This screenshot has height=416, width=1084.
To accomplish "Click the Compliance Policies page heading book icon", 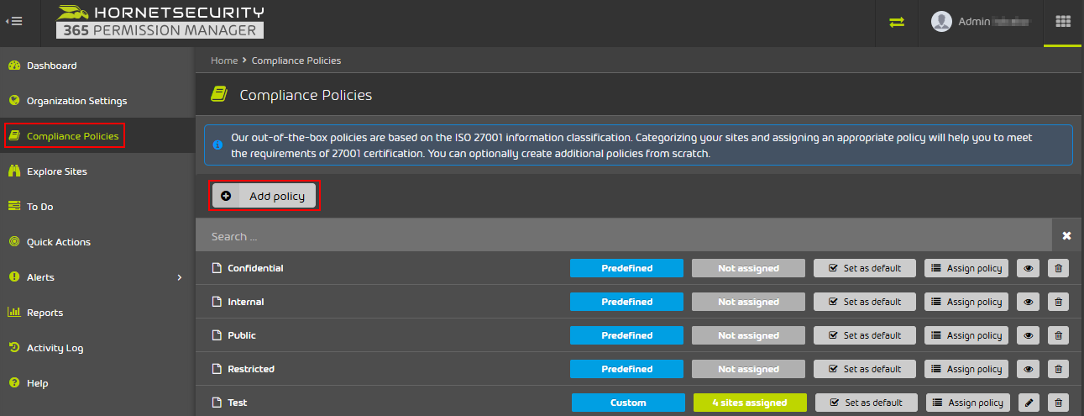I will [218, 94].
